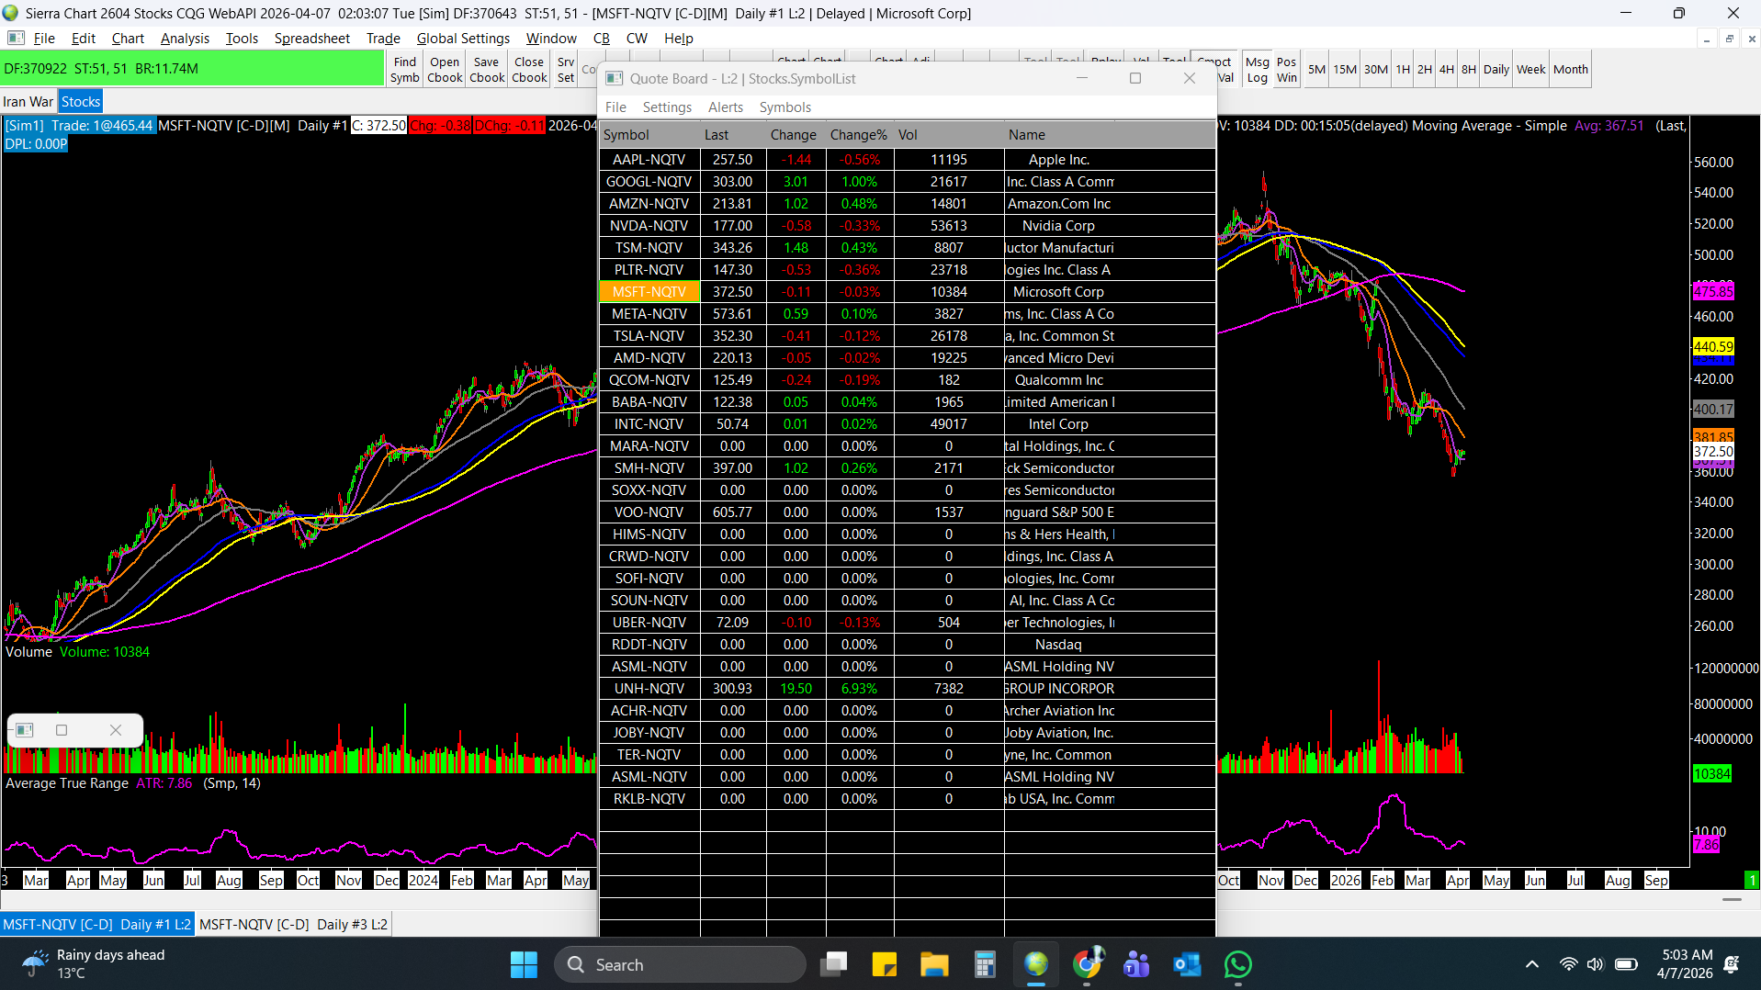Click the Symbol column header in Quote Board
This screenshot has height=990, width=1761.
[649, 135]
